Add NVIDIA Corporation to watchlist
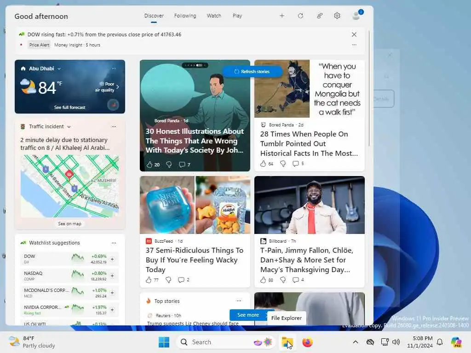471x353 pixels. click(x=112, y=310)
